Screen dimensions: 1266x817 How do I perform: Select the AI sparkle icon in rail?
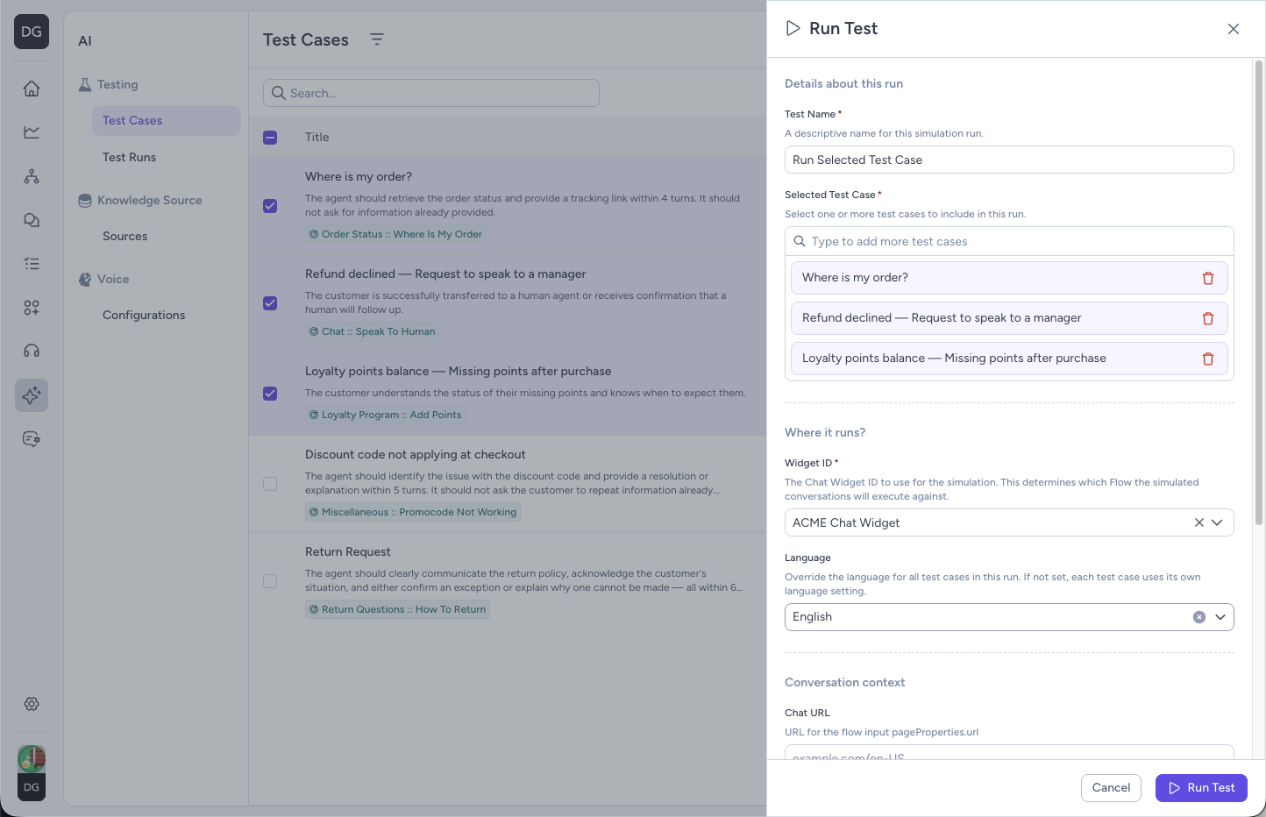click(x=32, y=395)
